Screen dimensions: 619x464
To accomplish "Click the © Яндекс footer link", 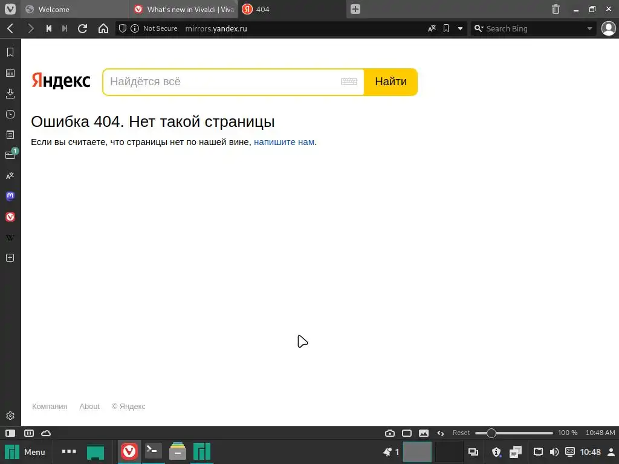I will point(128,407).
